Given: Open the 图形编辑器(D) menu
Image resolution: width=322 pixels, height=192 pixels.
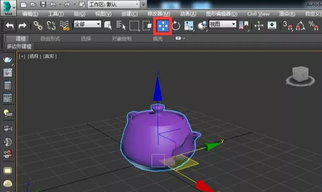Looking at the screenshot, I should click(221, 14).
